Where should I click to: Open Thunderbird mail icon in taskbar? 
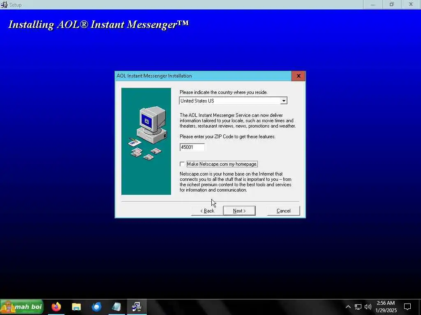pos(96,307)
